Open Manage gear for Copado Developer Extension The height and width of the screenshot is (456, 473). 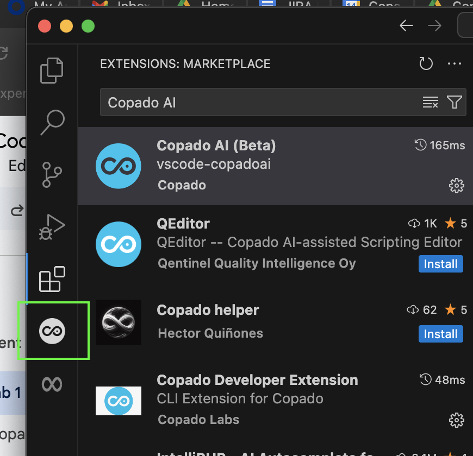point(456,420)
